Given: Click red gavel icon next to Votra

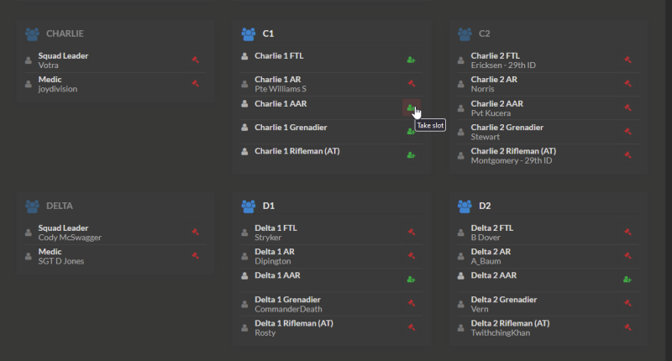Looking at the screenshot, I should point(195,60).
